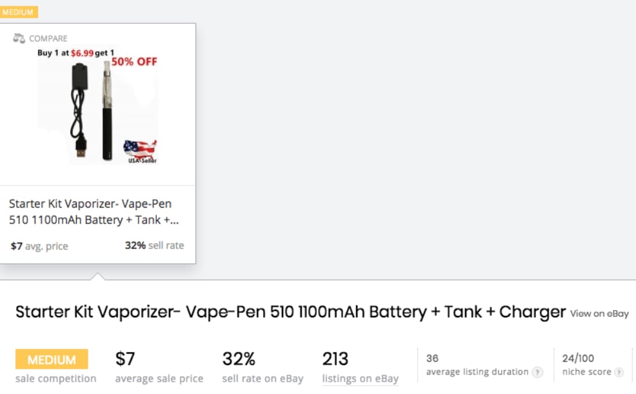Click the MEDIUM tag above the card
636x394 pixels.
point(18,12)
